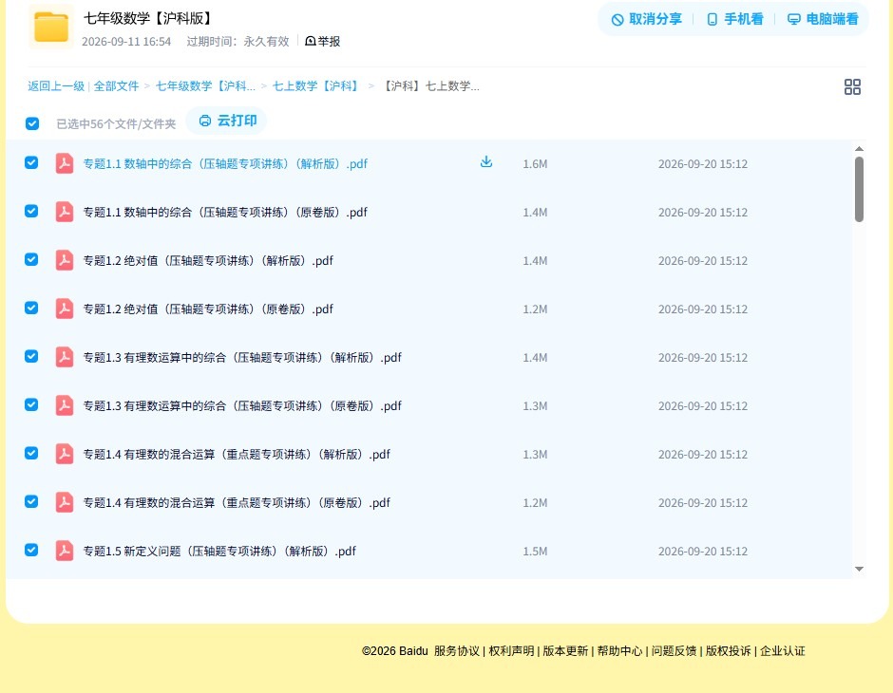Viewport: 893px width, 693px height.
Task: Open 全部文件 breadcrumb
Action: (116, 86)
